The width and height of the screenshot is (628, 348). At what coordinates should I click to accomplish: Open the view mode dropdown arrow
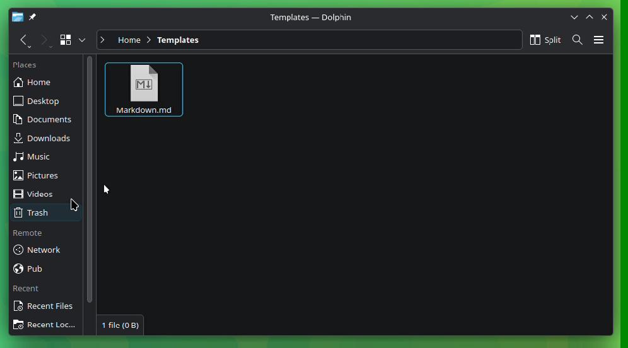point(82,40)
